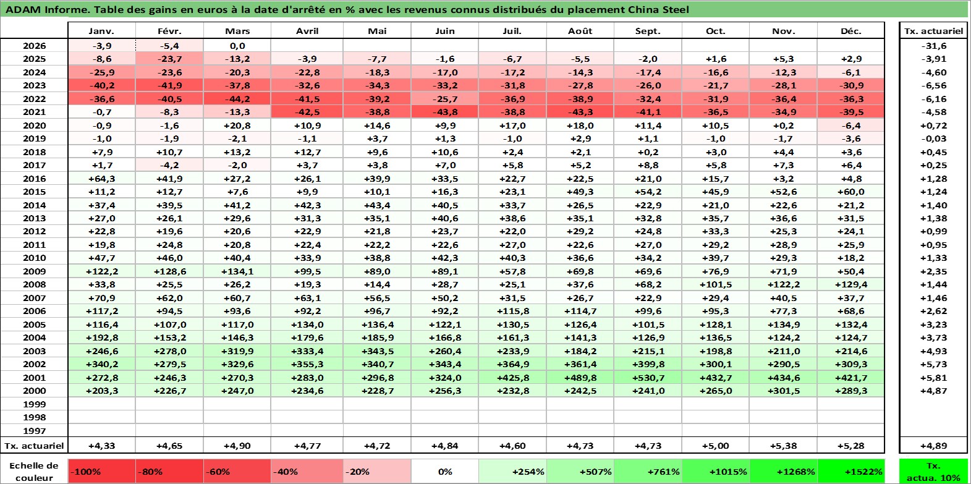Click the 2026 row label

click(34, 46)
